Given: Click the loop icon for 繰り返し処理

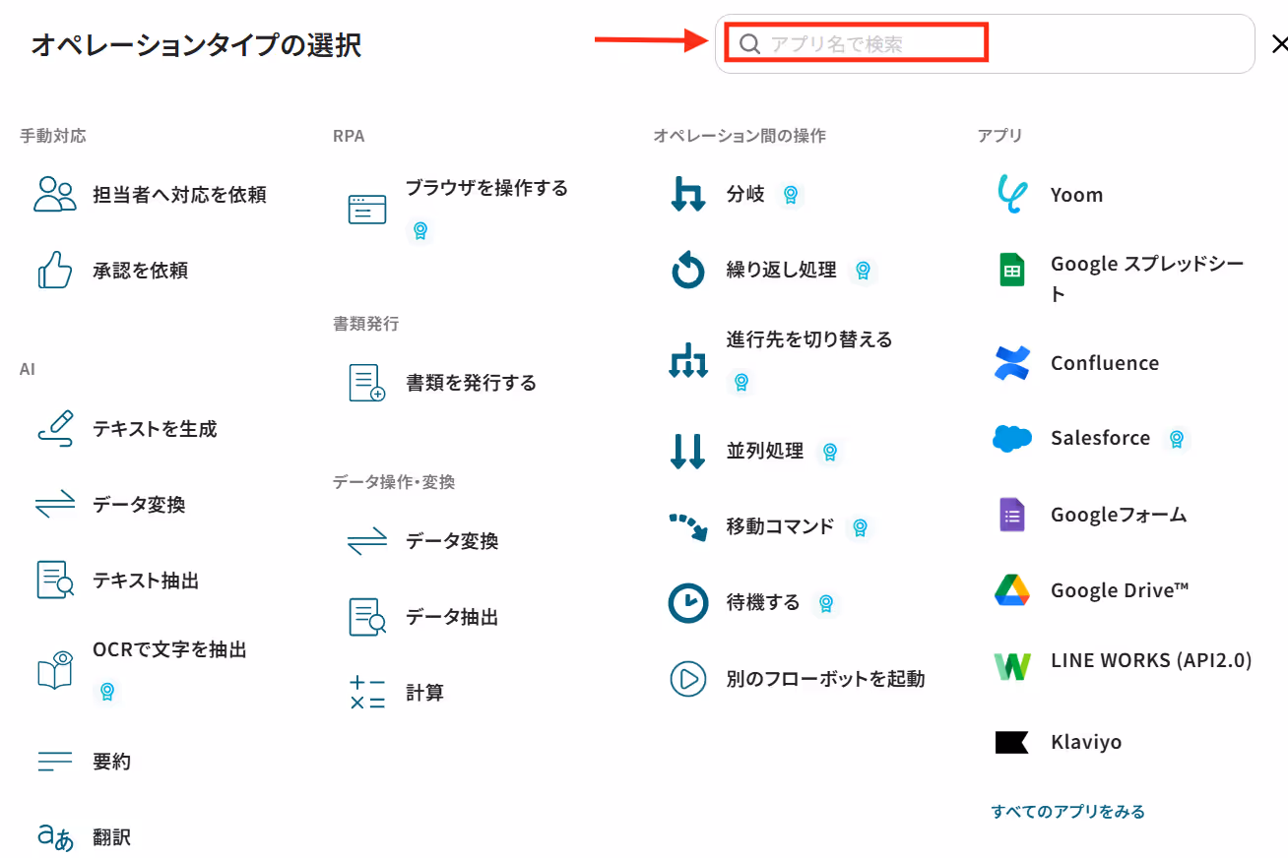Looking at the screenshot, I should coord(688,270).
